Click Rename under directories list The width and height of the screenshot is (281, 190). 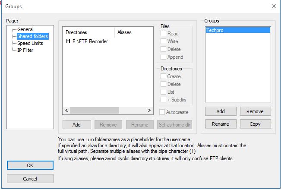(140, 124)
